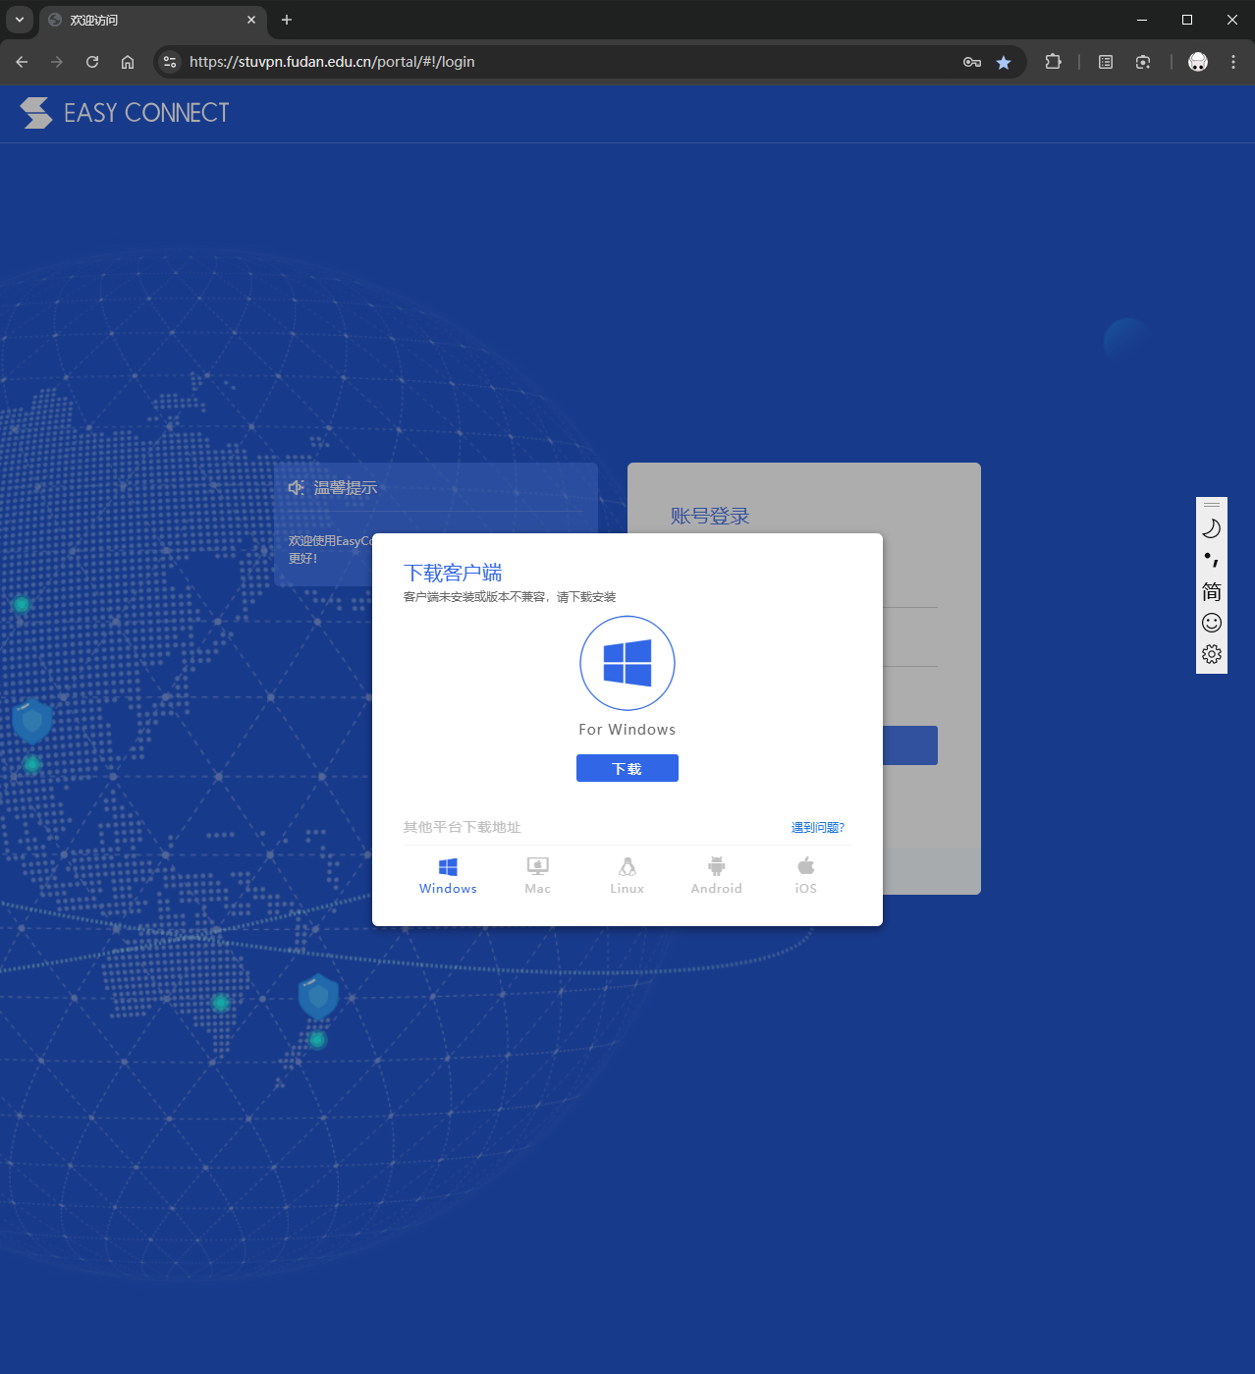The height and width of the screenshot is (1374, 1255).
Task: Open the browser extensions puzzle icon
Action: pyautogui.click(x=1053, y=62)
